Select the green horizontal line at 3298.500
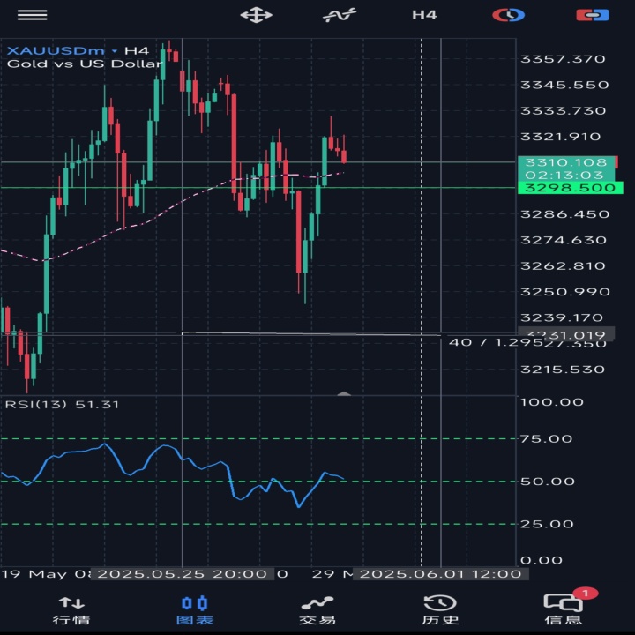This screenshot has height=635, width=635. [258, 188]
